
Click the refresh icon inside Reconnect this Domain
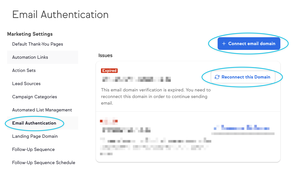click(x=217, y=77)
